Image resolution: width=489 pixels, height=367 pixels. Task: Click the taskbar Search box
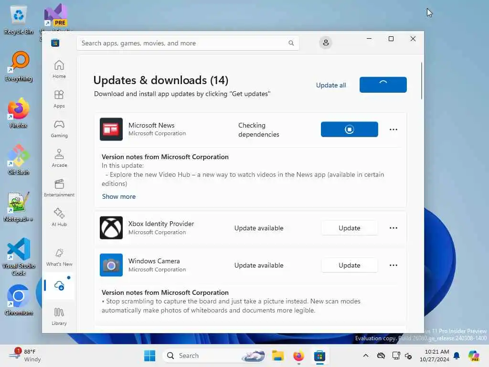click(214, 356)
